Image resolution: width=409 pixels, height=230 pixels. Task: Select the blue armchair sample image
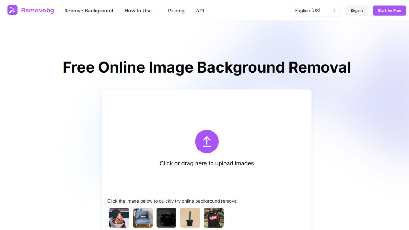point(143,218)
